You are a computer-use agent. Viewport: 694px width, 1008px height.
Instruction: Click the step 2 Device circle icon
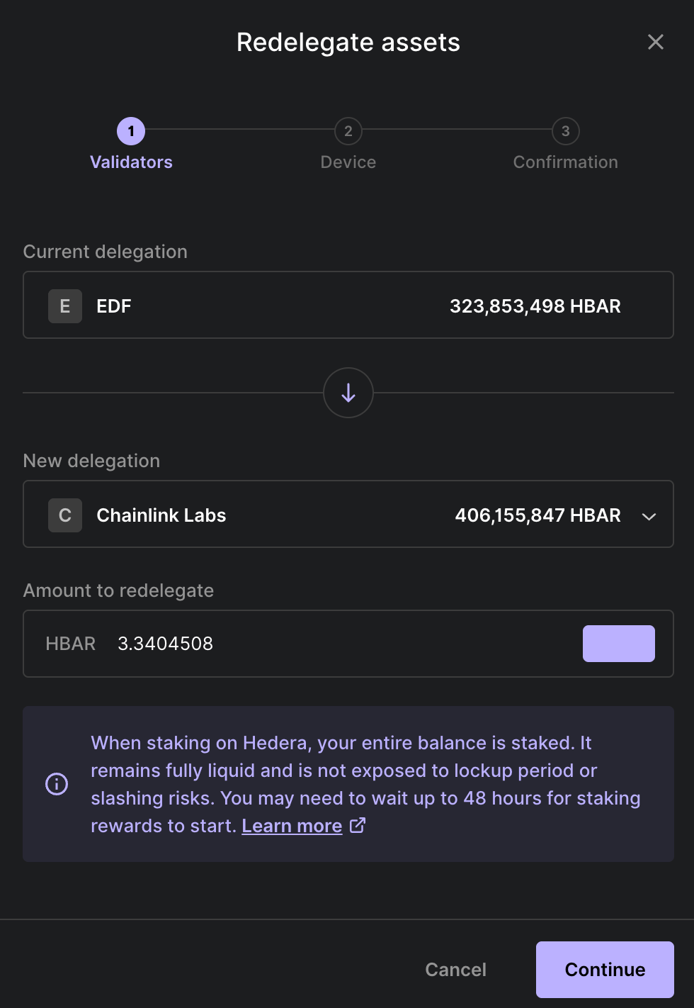(348, 131)
